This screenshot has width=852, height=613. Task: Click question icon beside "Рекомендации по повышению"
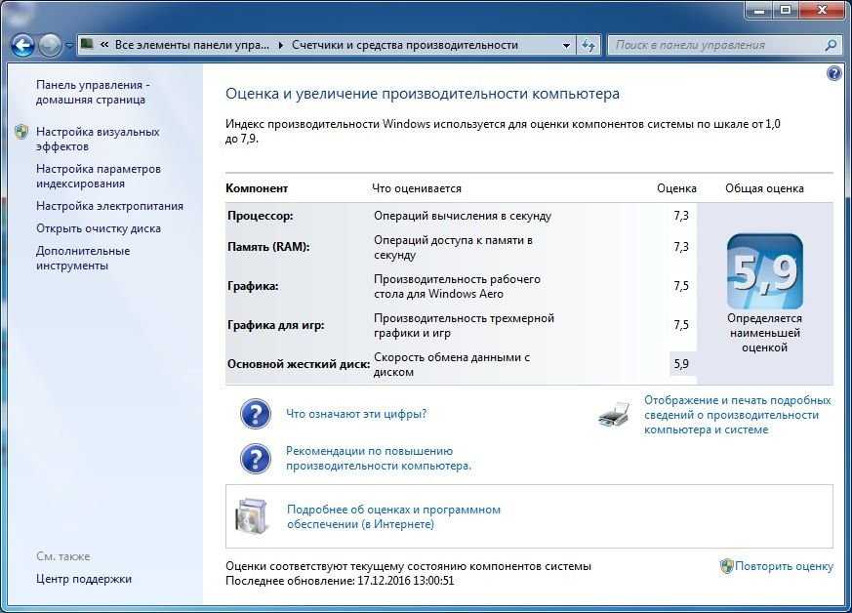pos(256,459)
